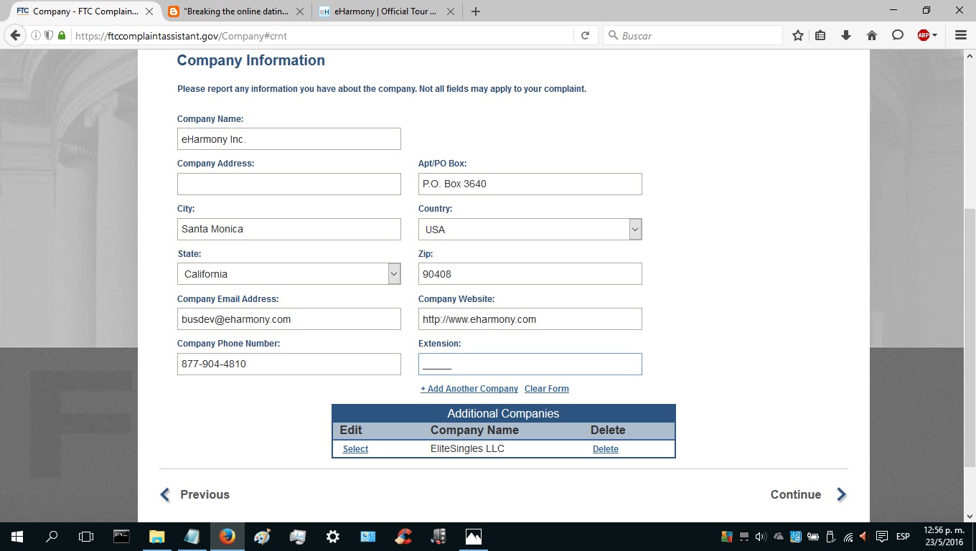Open the Paint palette taskbar icon

(x=262, y=536)
